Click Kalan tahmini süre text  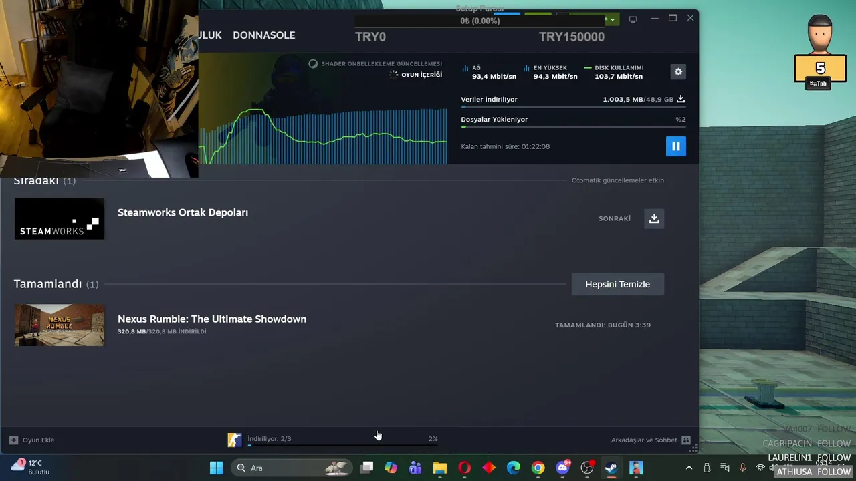(x=505, y=146)
